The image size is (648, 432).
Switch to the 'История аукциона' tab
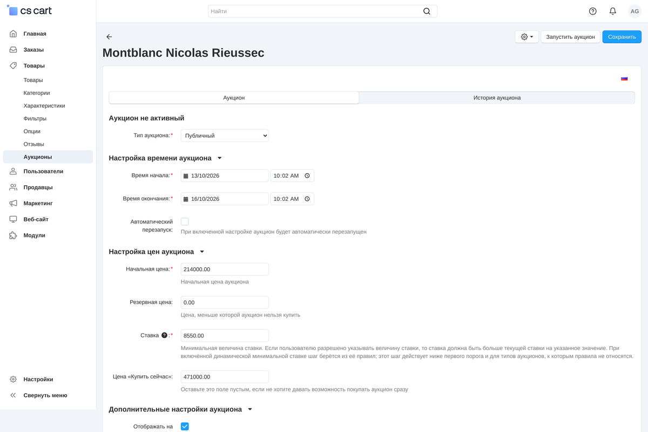497,98
